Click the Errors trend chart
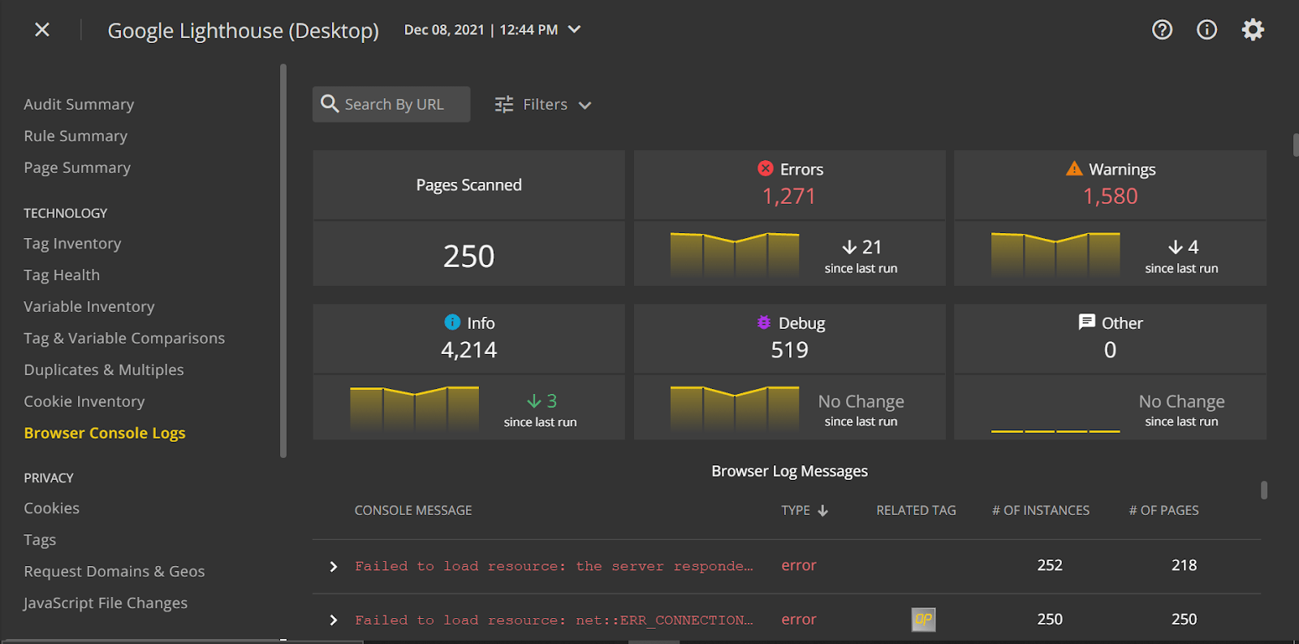This screenshot has width=1299, height=644. pyautogui.click(x=735, y=254)
